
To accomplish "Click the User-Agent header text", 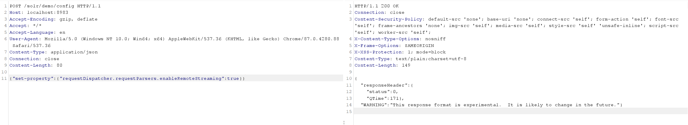I will (x=174, y=42).
